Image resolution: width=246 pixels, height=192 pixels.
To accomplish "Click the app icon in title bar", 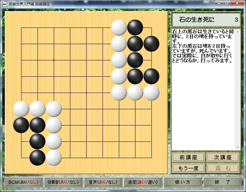I will 5,4.
